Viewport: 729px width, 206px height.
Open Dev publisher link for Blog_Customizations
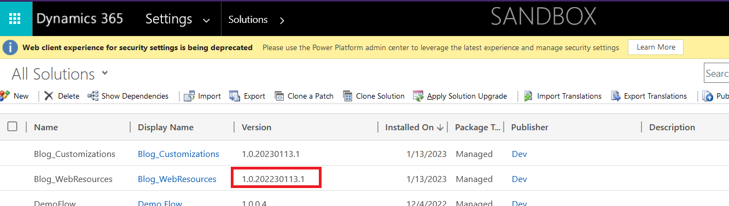click(x=519, y=154)
